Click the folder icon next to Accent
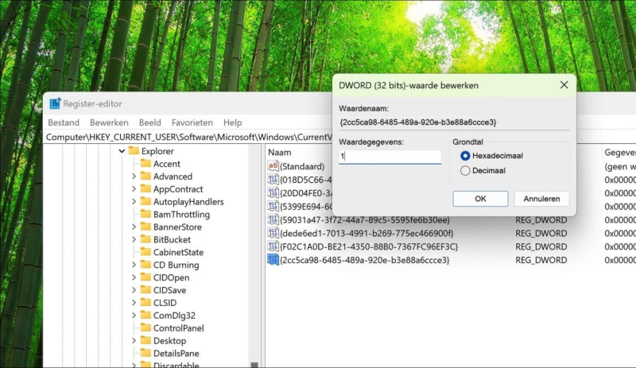The image size is (636, 368). point(145,164)
